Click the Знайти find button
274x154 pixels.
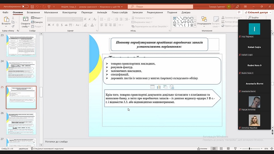(x=253, y=17)
